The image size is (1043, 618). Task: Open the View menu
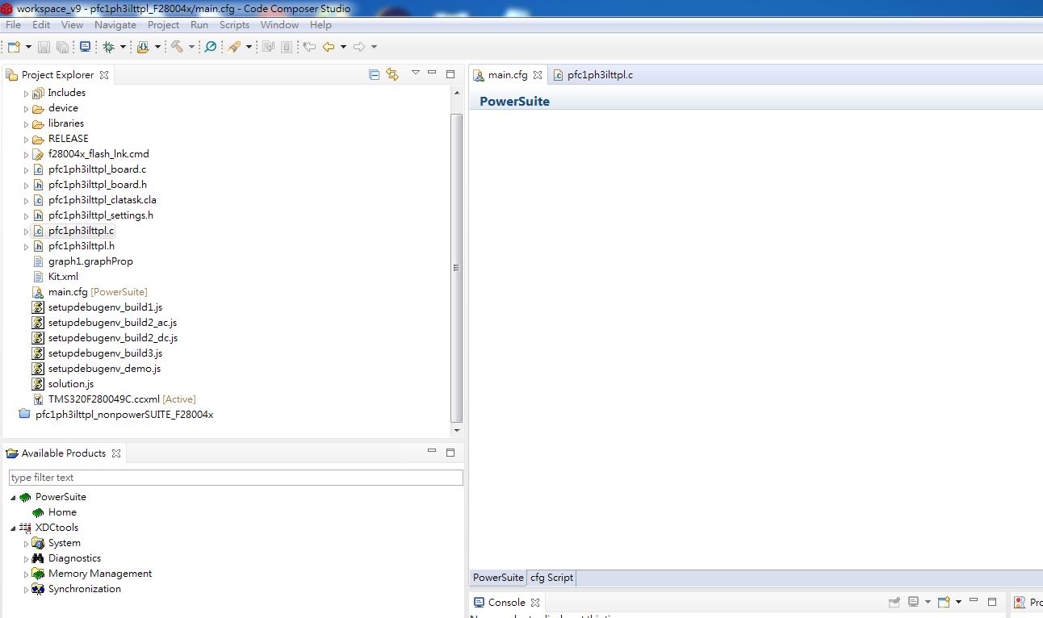pos(72,25)
